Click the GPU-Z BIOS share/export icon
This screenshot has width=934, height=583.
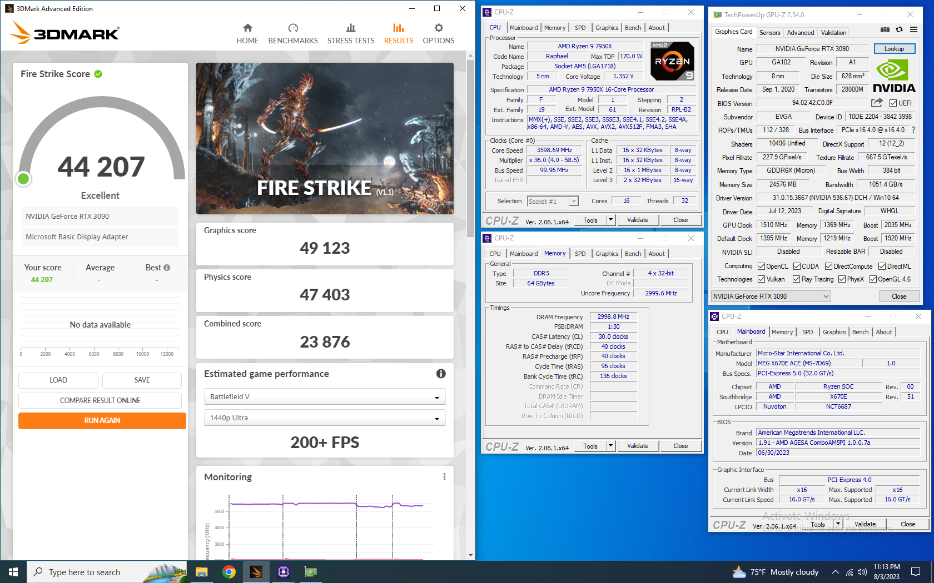pos(877,103)
